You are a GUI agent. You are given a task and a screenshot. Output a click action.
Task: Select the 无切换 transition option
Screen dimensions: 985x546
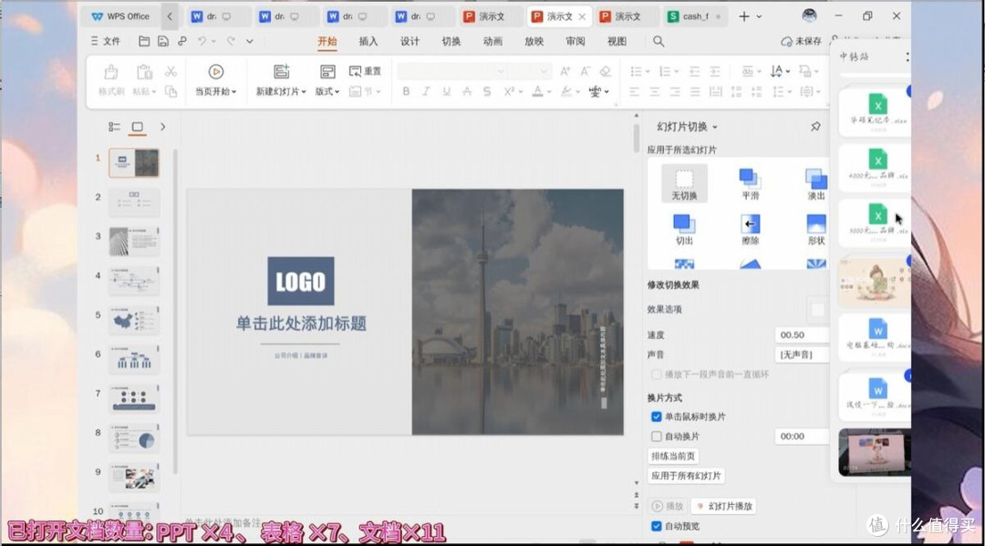[x=684, y=184]
